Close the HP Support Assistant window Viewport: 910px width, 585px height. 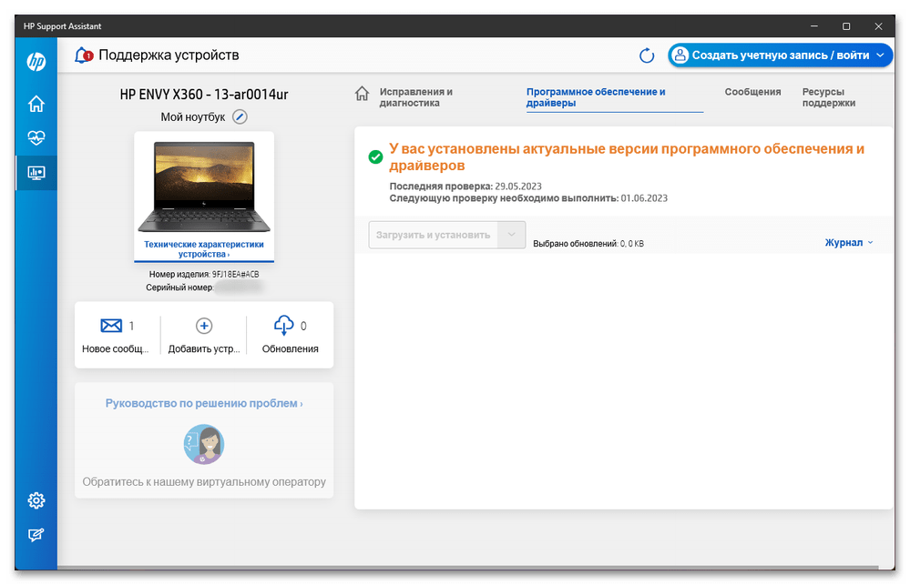point(878,26)
